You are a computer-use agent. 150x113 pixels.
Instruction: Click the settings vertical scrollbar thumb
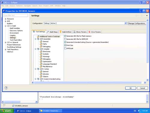pos(147,42)
